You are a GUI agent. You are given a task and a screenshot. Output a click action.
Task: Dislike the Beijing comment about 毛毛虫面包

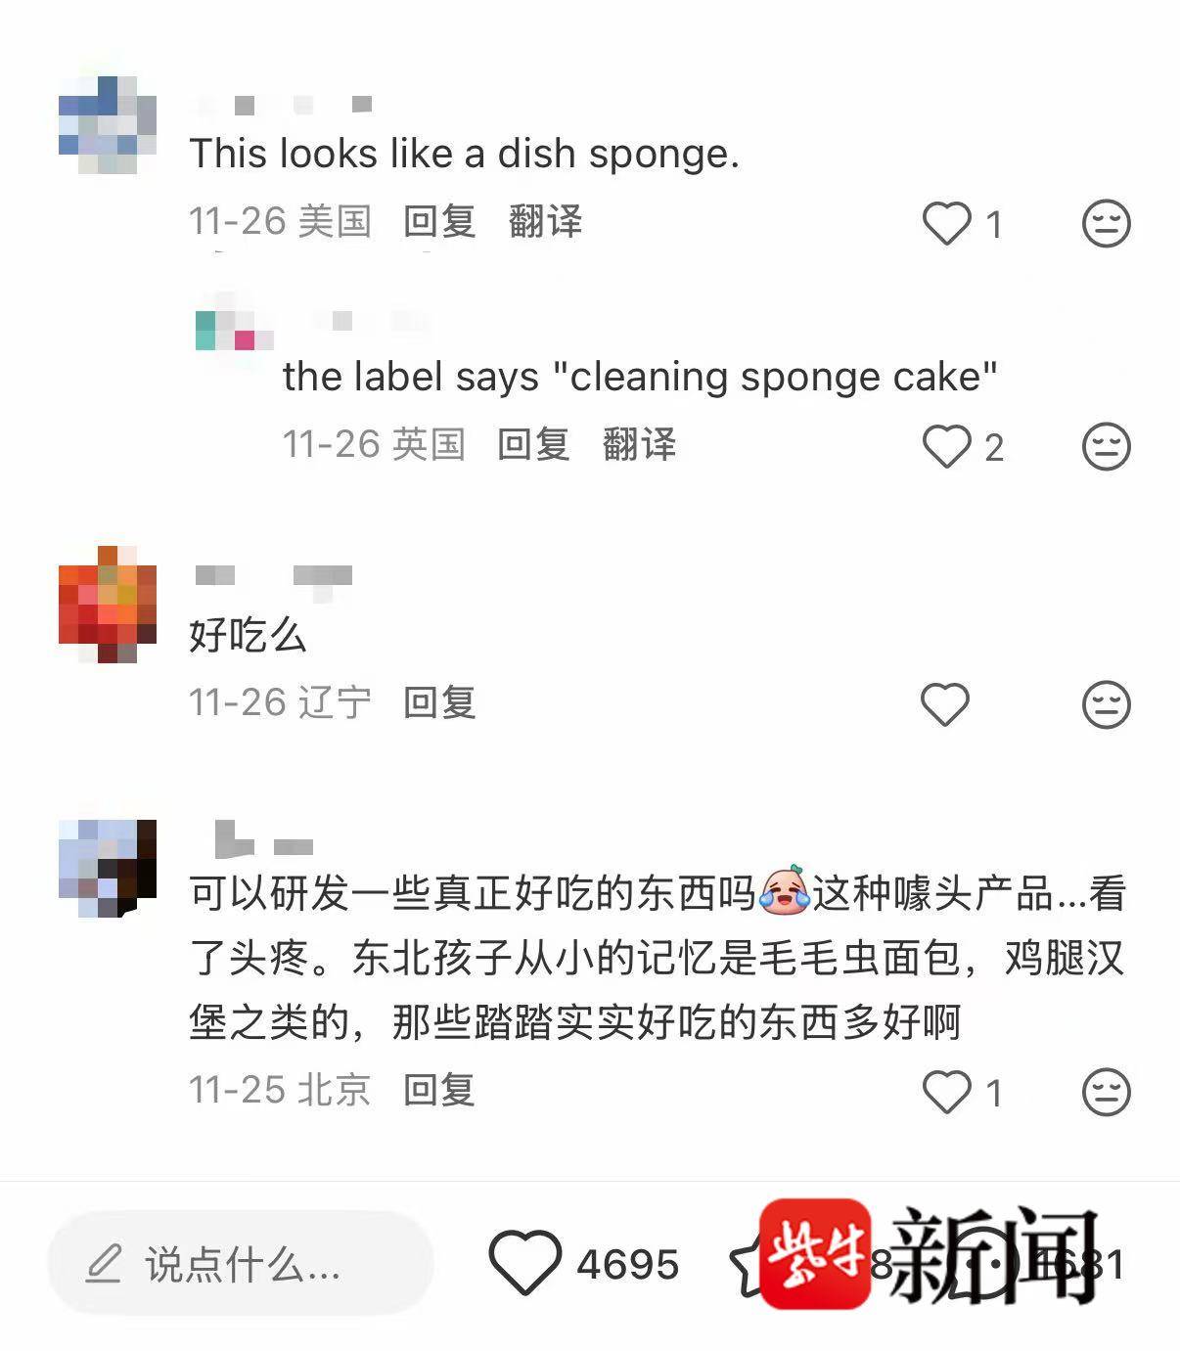click(x=1106, y=1092)
